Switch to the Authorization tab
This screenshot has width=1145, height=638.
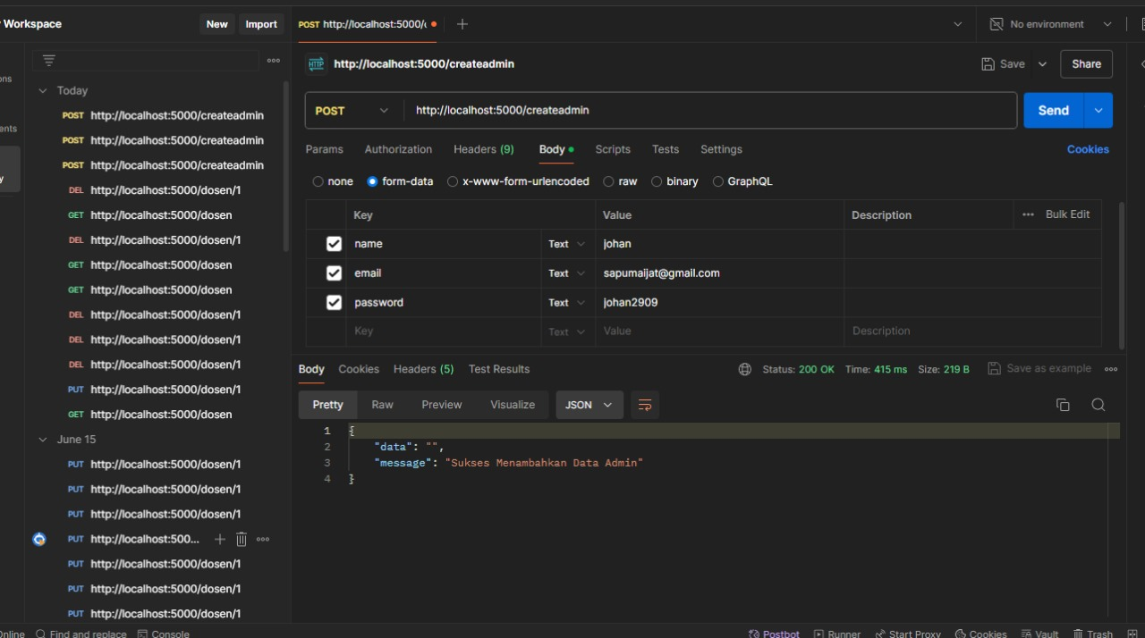coord(398,149)
